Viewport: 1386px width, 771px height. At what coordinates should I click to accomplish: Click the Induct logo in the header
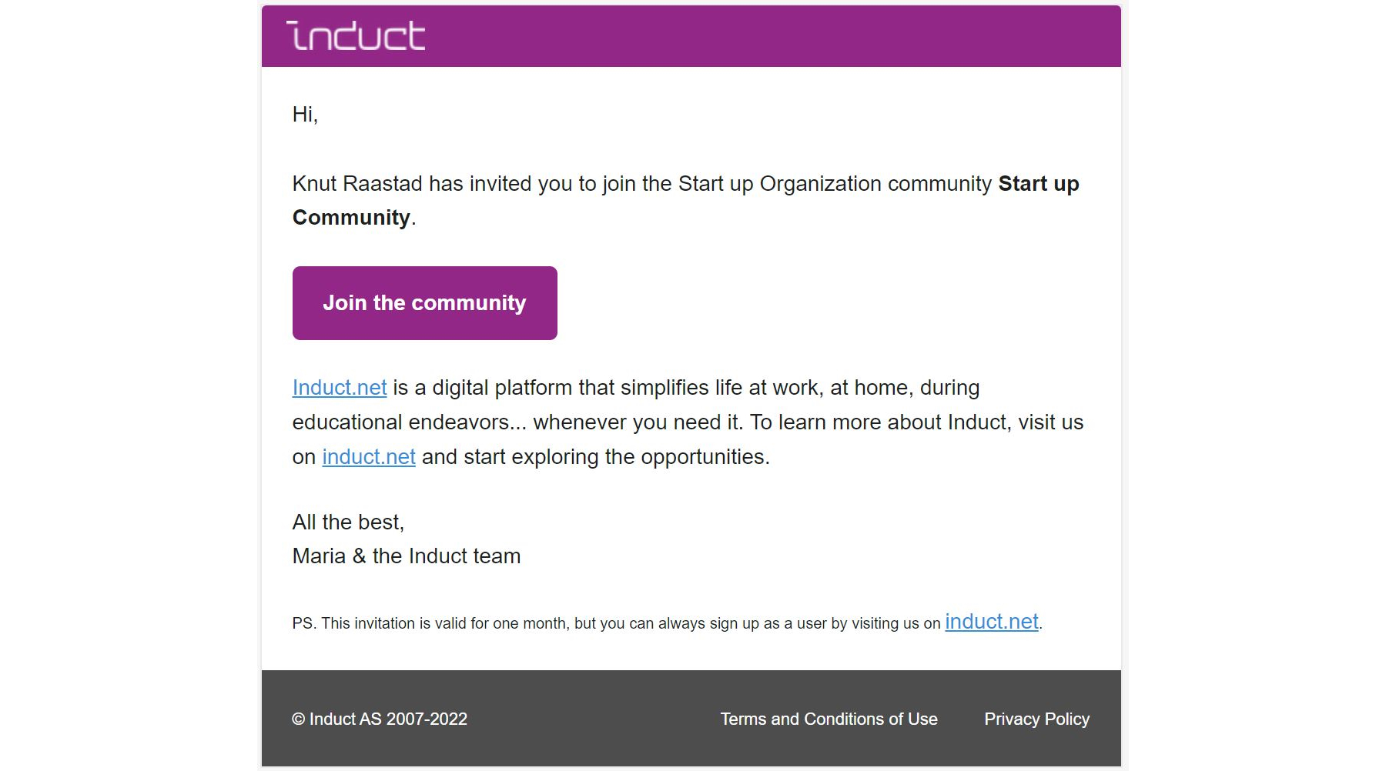point(356,36)
